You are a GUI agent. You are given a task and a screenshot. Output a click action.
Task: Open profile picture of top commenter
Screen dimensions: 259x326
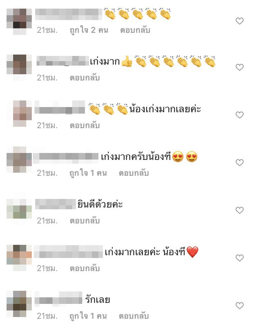(x=19, y=21)
